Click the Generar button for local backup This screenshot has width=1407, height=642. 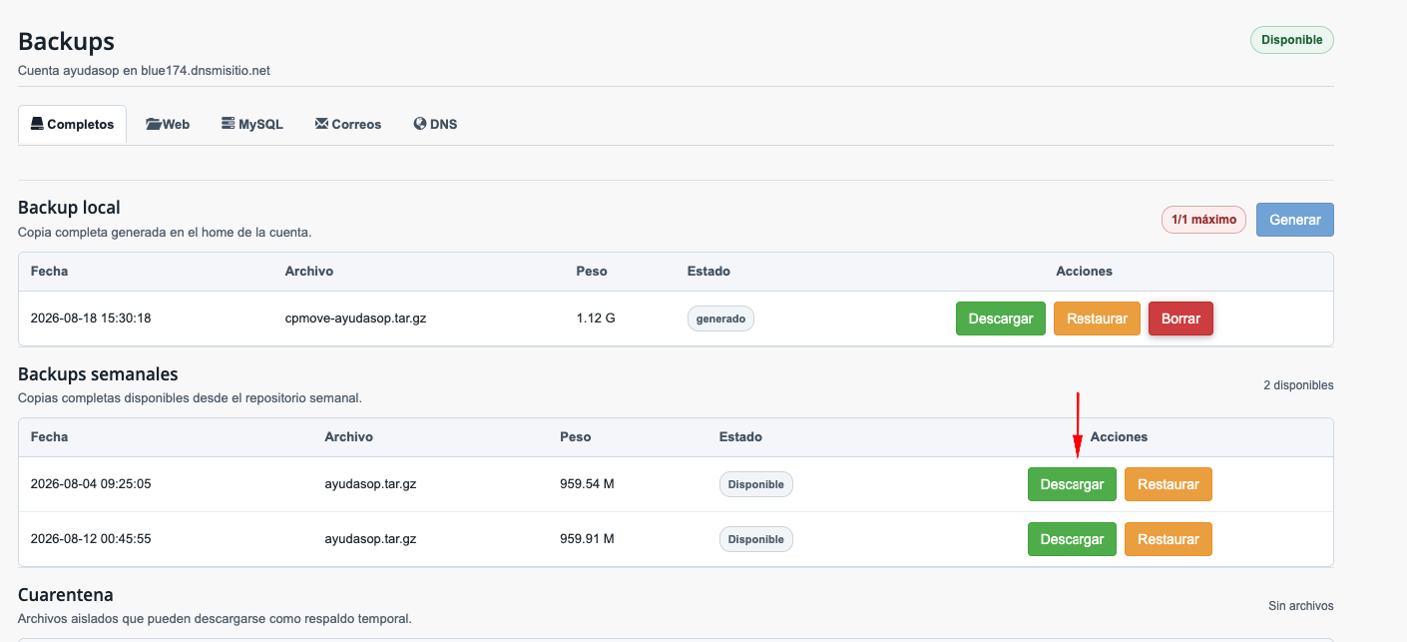coord(1294,220)
